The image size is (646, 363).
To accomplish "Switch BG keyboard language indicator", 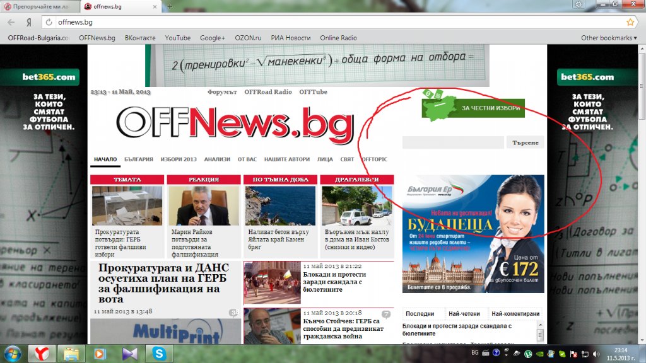I will coord(474,353).
